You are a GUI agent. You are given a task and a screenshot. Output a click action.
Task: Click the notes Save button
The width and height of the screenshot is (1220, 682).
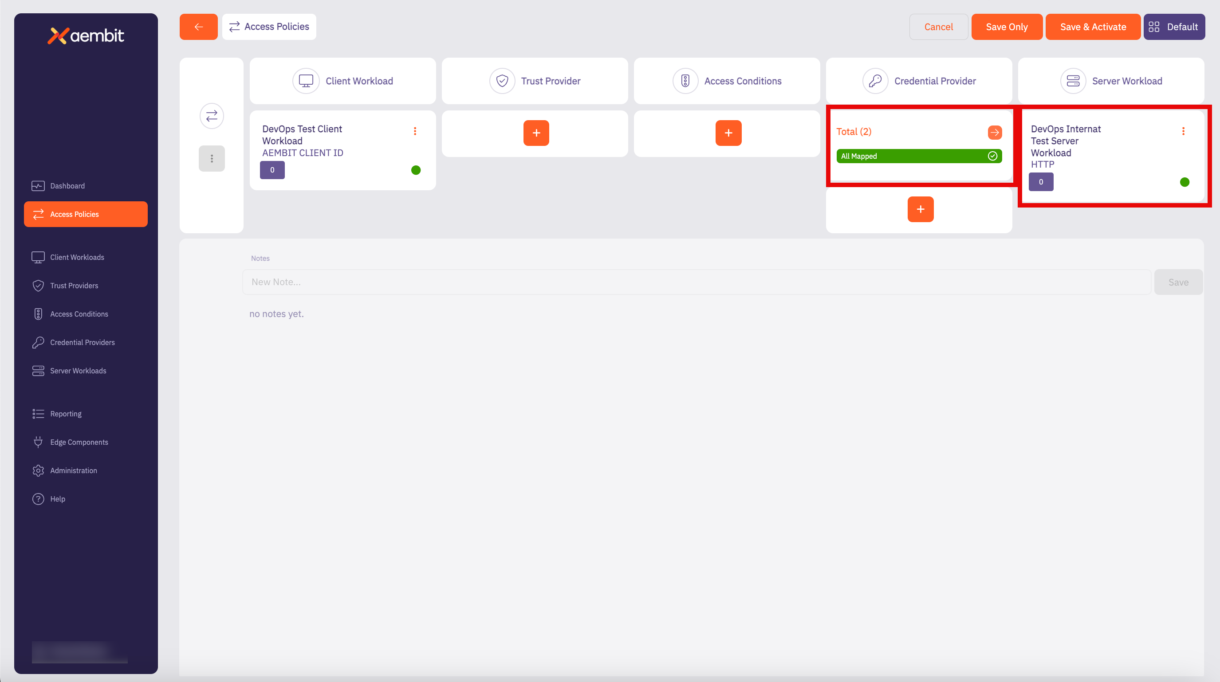[x=1178, y=282]
